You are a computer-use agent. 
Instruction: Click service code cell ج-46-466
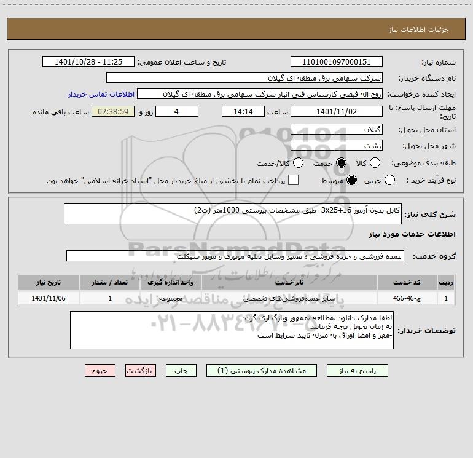pos(407,298)
